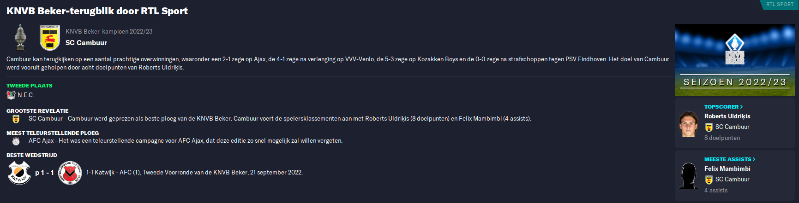The height and width of the screenshot is (203, 799).
Task: Click the Seizoen 2022/23 banner image
Action: click(x=735, y=60)
